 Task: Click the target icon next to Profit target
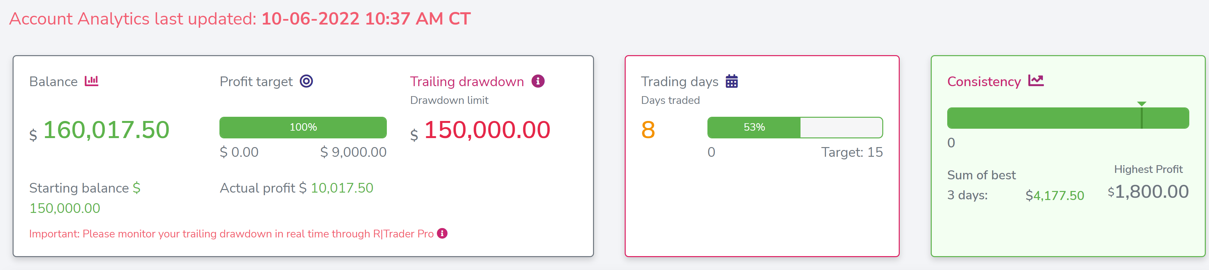click(306, 81)
